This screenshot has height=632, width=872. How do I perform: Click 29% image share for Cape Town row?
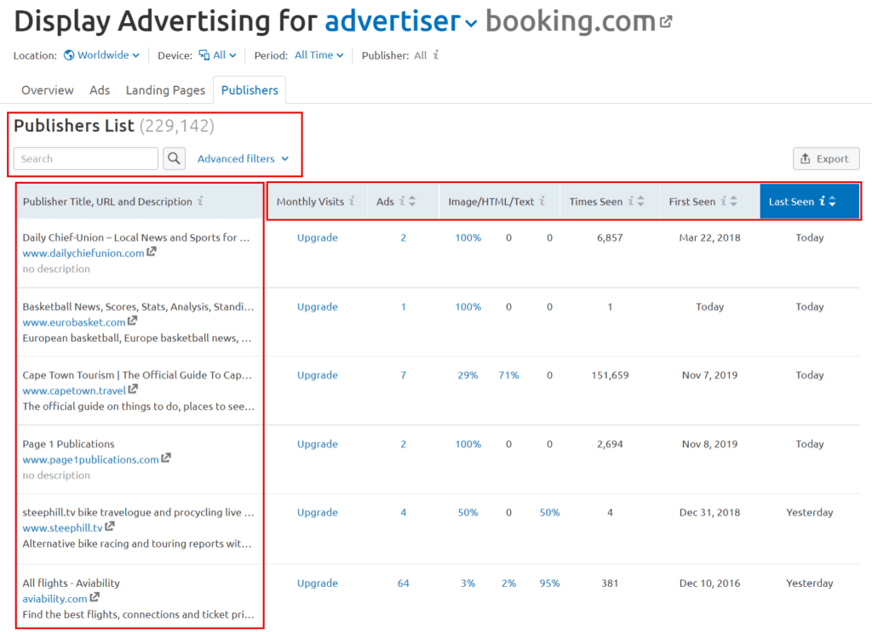468,375
